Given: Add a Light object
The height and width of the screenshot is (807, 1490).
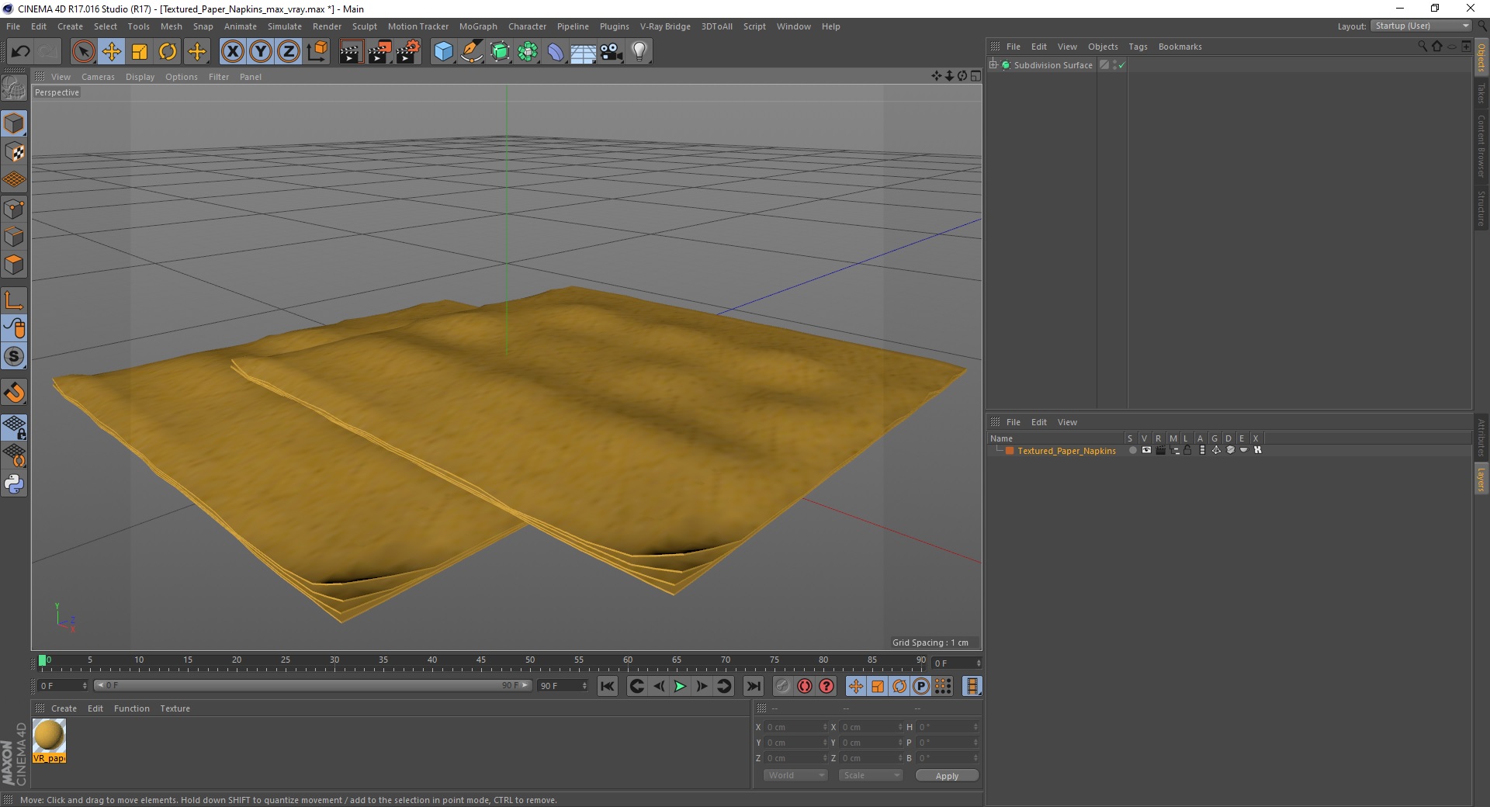Looking at the screenshot, I should [639, 52].
